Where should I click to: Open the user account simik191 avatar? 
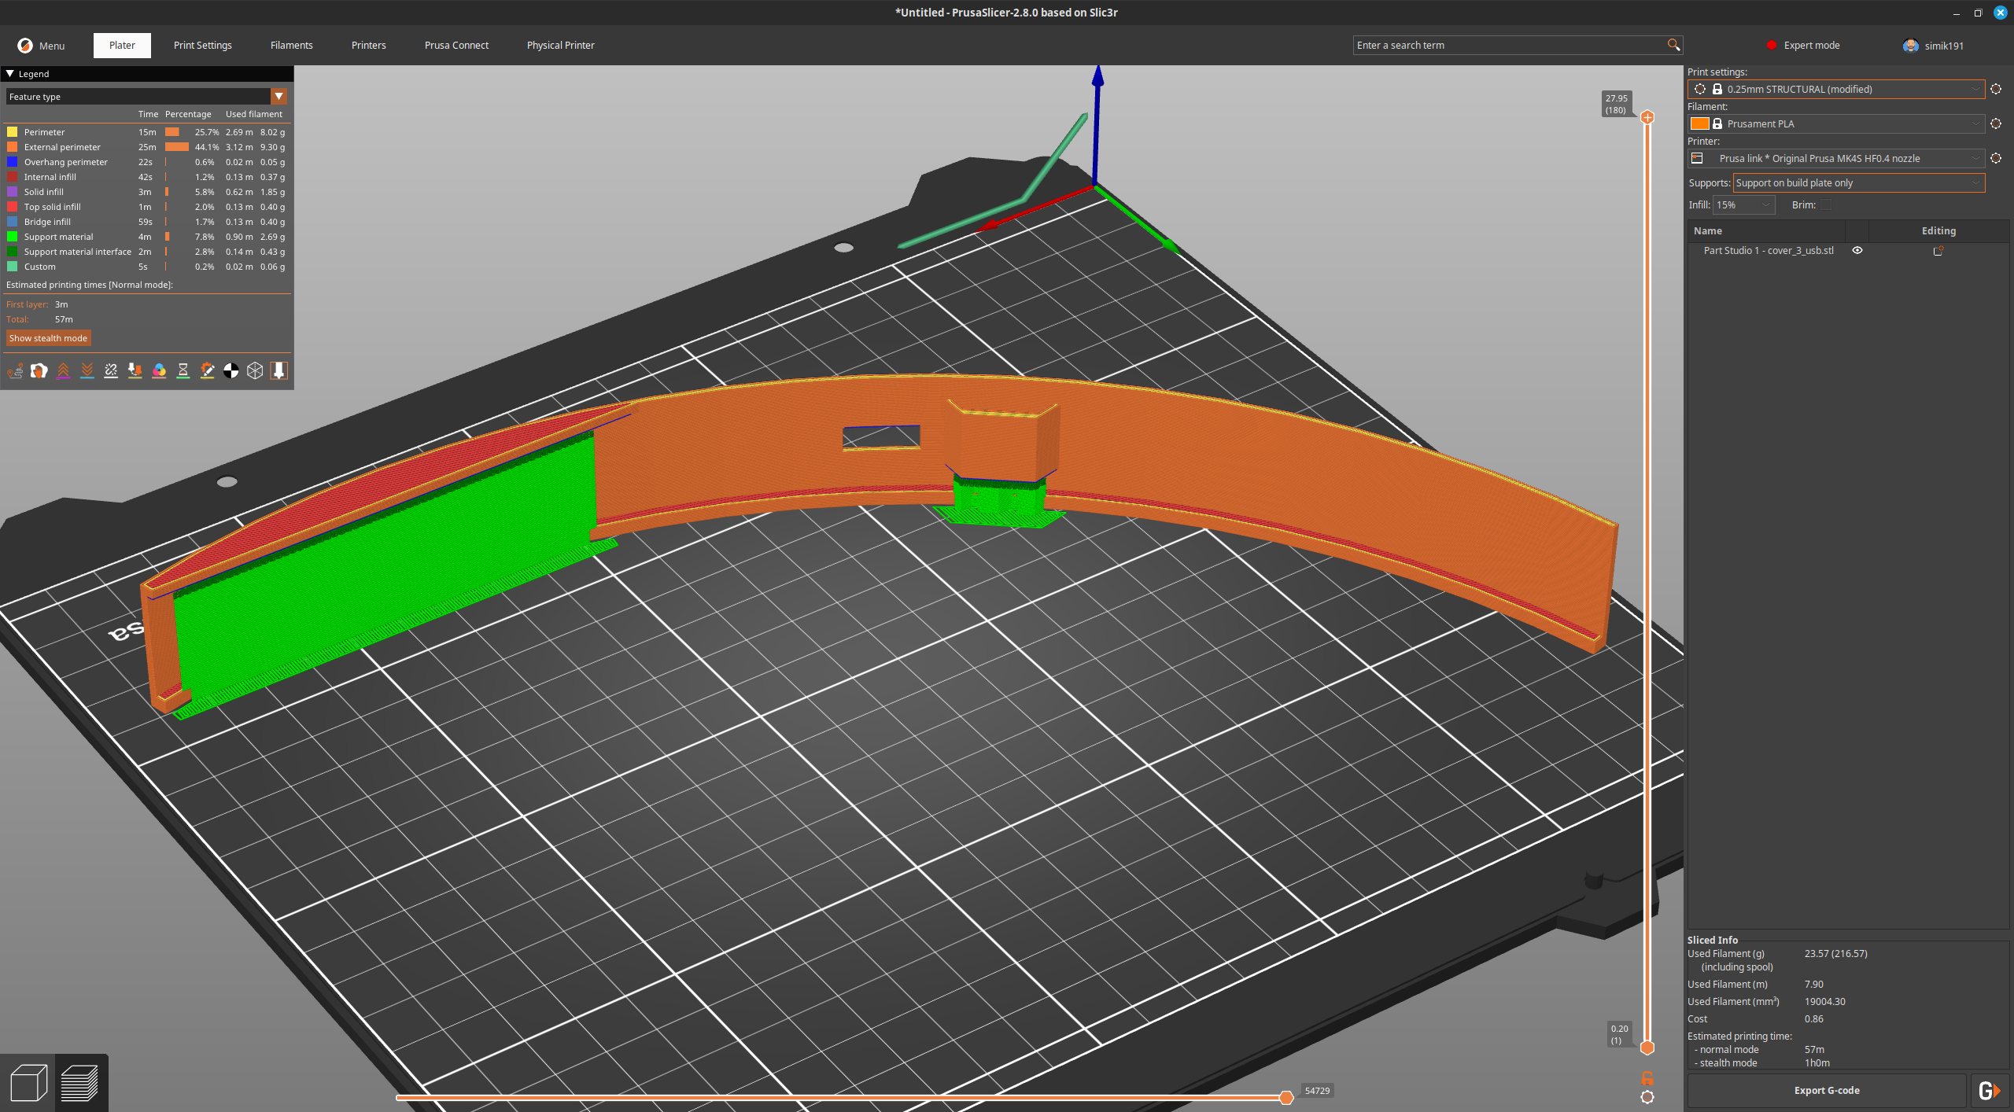(1911, 46)
